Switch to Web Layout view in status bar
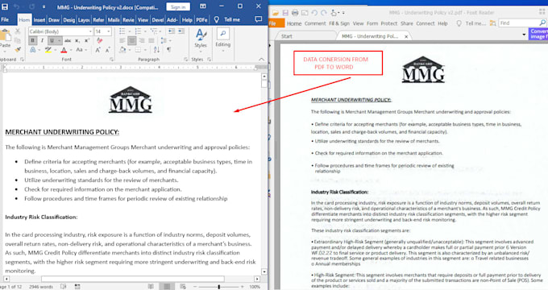This screenshot has width=548, height=290. 183,287
